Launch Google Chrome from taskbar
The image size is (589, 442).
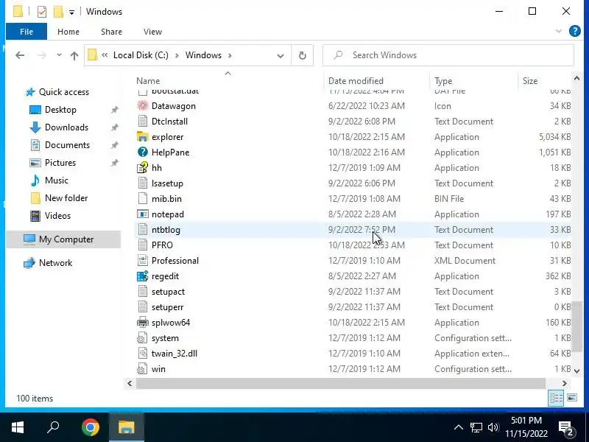coord(90,427)
